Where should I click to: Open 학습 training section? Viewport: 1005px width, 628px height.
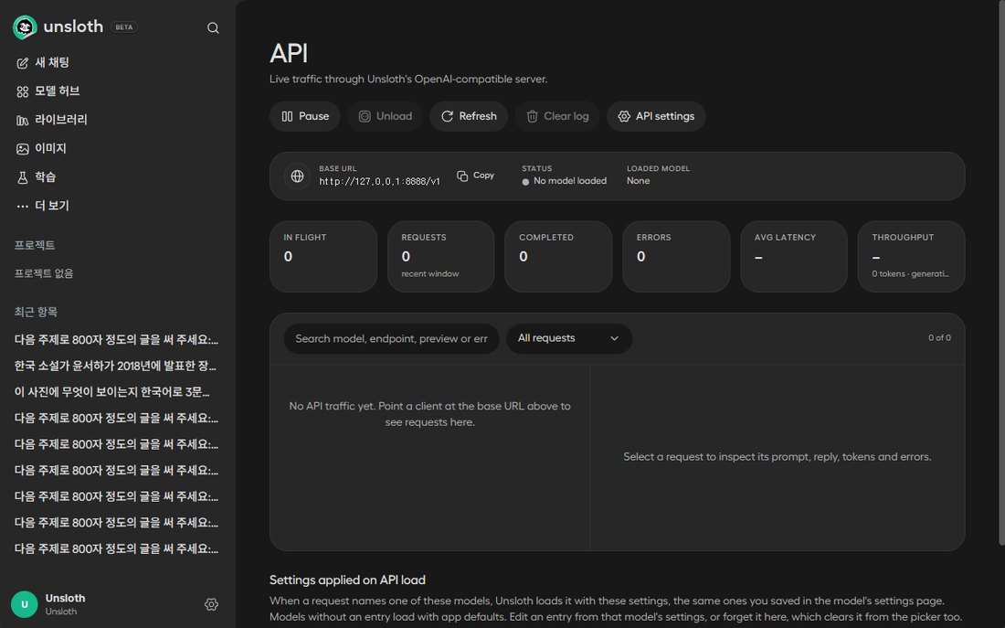click(x=36, y=177)
